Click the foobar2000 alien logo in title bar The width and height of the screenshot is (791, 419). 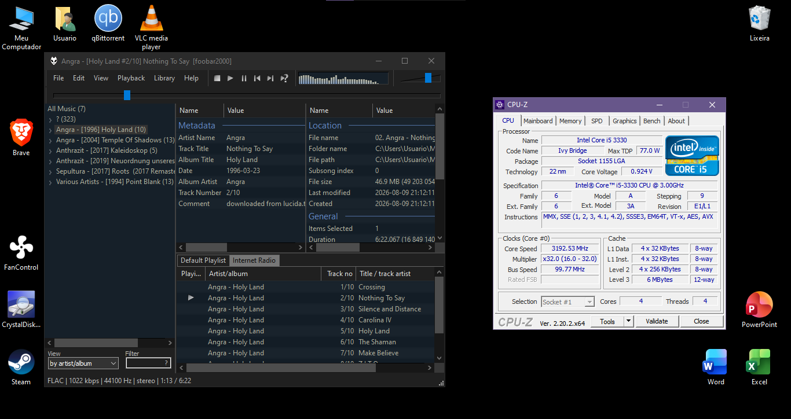[x=54, y=61]
